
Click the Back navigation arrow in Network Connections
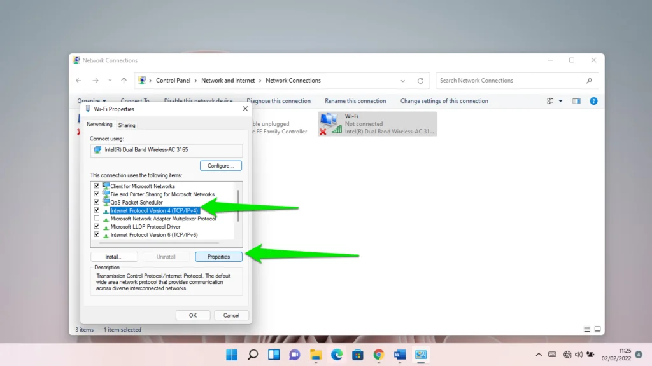tap(78, 81)
